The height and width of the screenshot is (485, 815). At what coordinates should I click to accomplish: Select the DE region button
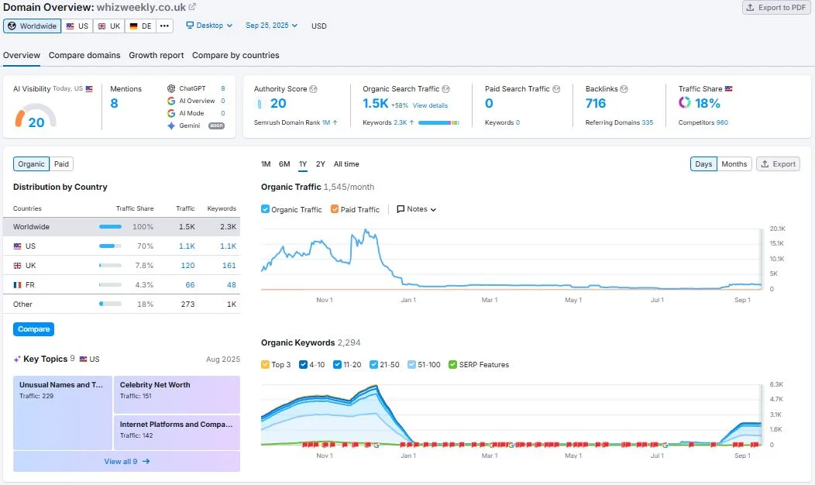141,26
